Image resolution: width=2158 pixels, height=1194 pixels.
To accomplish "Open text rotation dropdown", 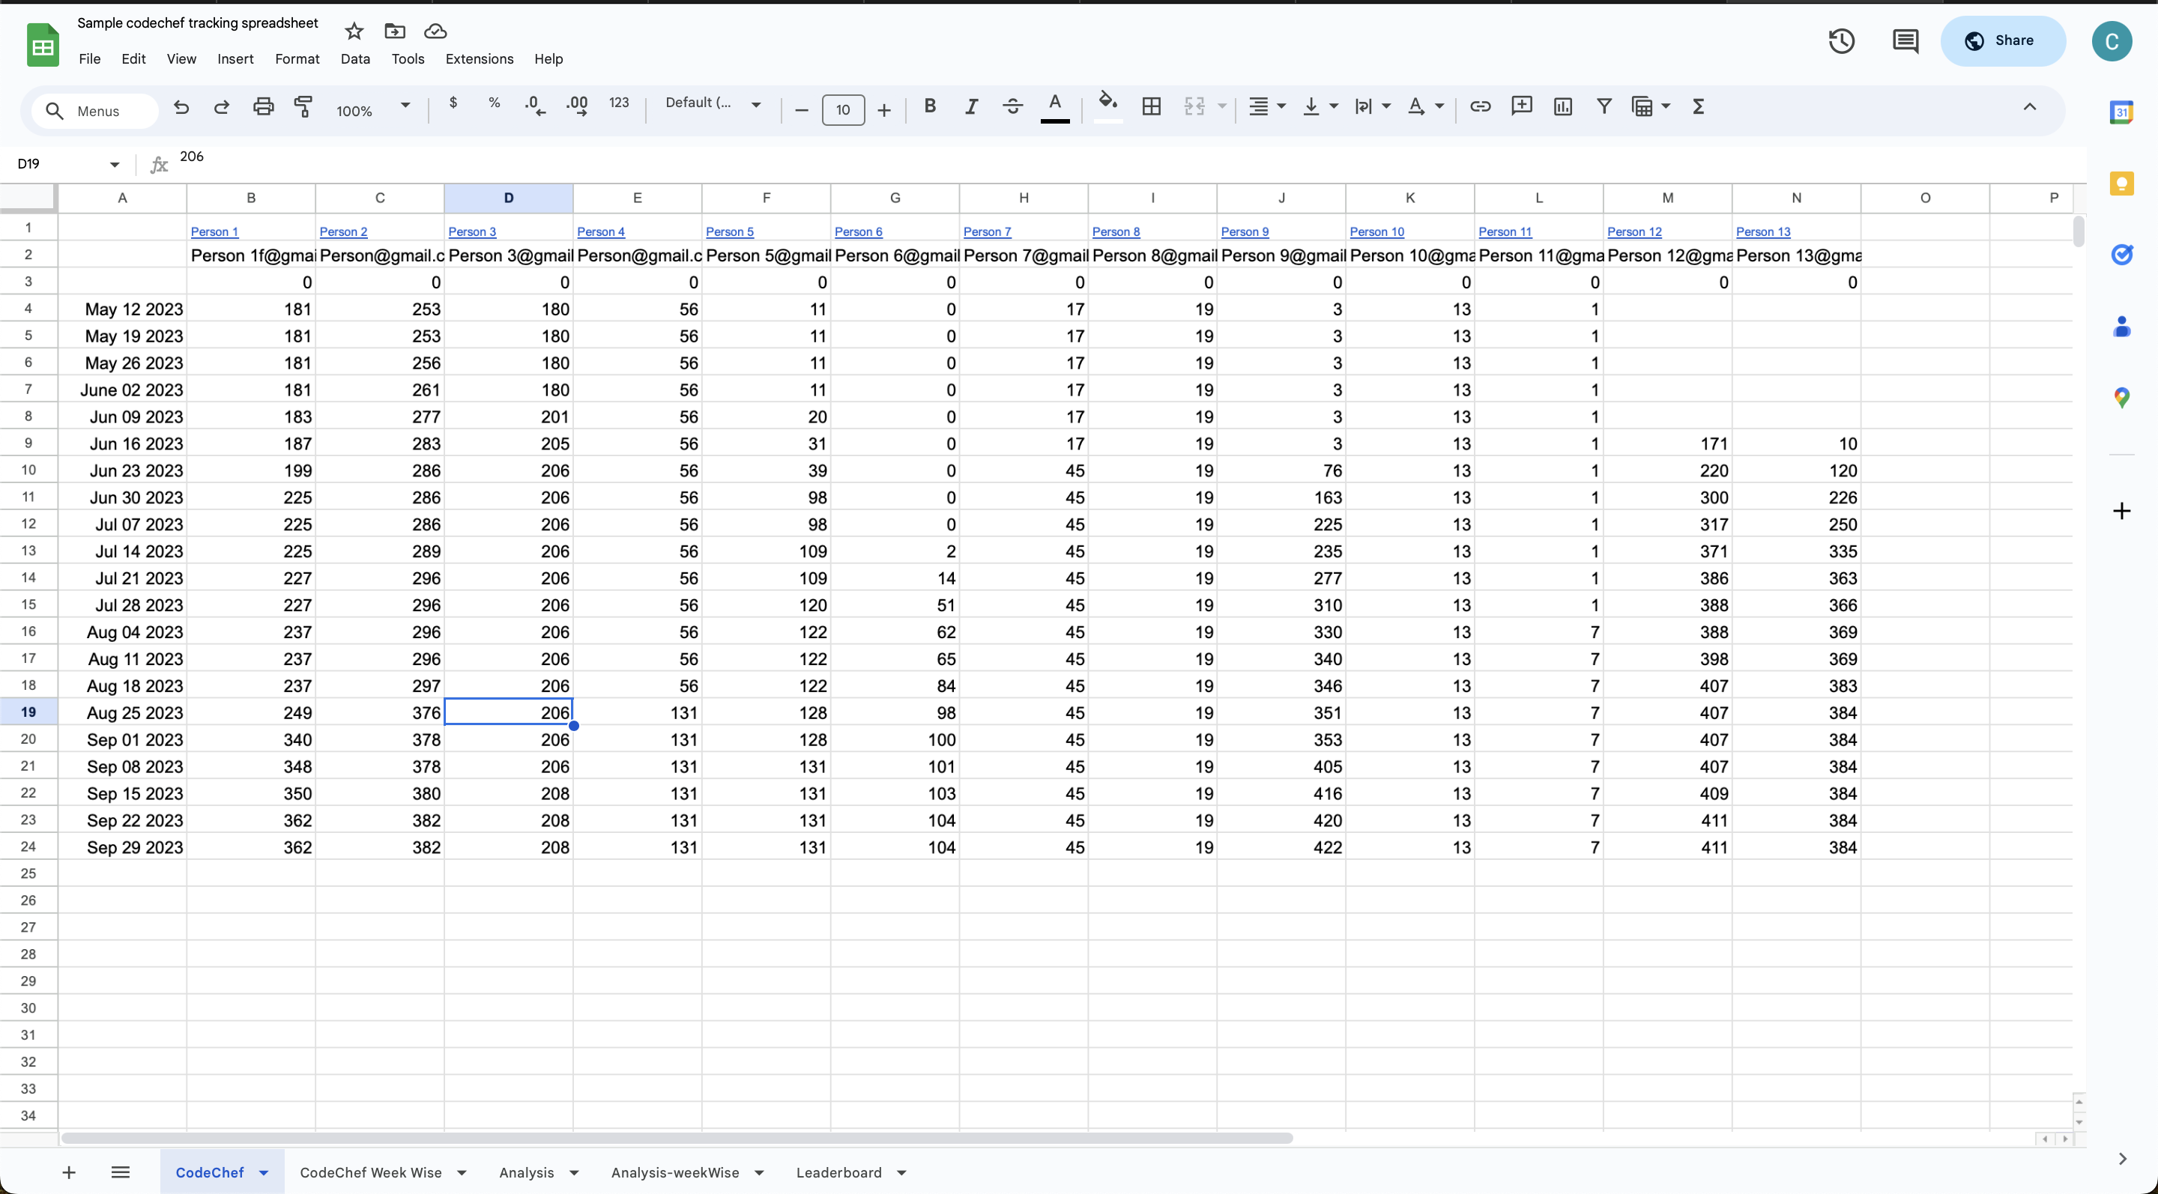I will click(x=1425, y=106).
